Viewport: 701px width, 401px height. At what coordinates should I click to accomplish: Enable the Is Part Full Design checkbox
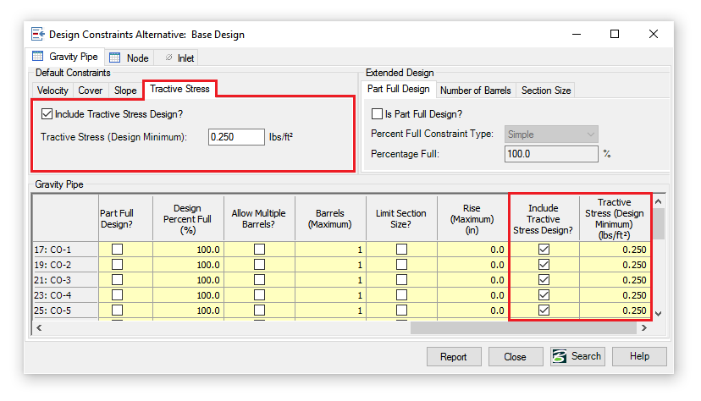[378, 114]
